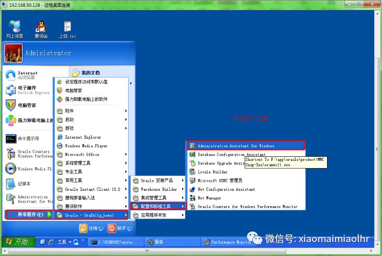
Task: Open pinned Administration Assistant in left pane
Action: [x=28, y=199]
